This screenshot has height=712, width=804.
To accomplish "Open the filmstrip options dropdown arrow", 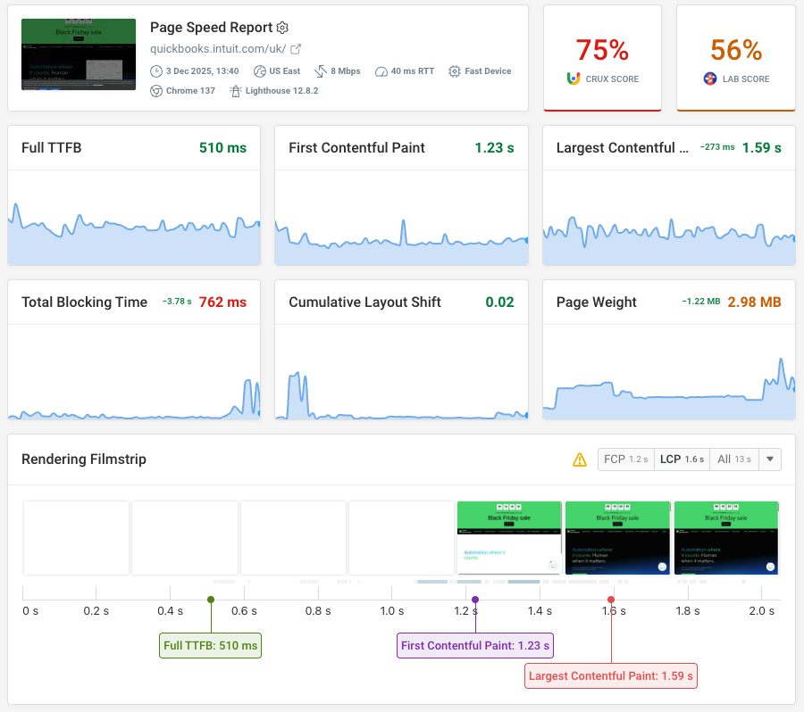I will click(769, 459).
